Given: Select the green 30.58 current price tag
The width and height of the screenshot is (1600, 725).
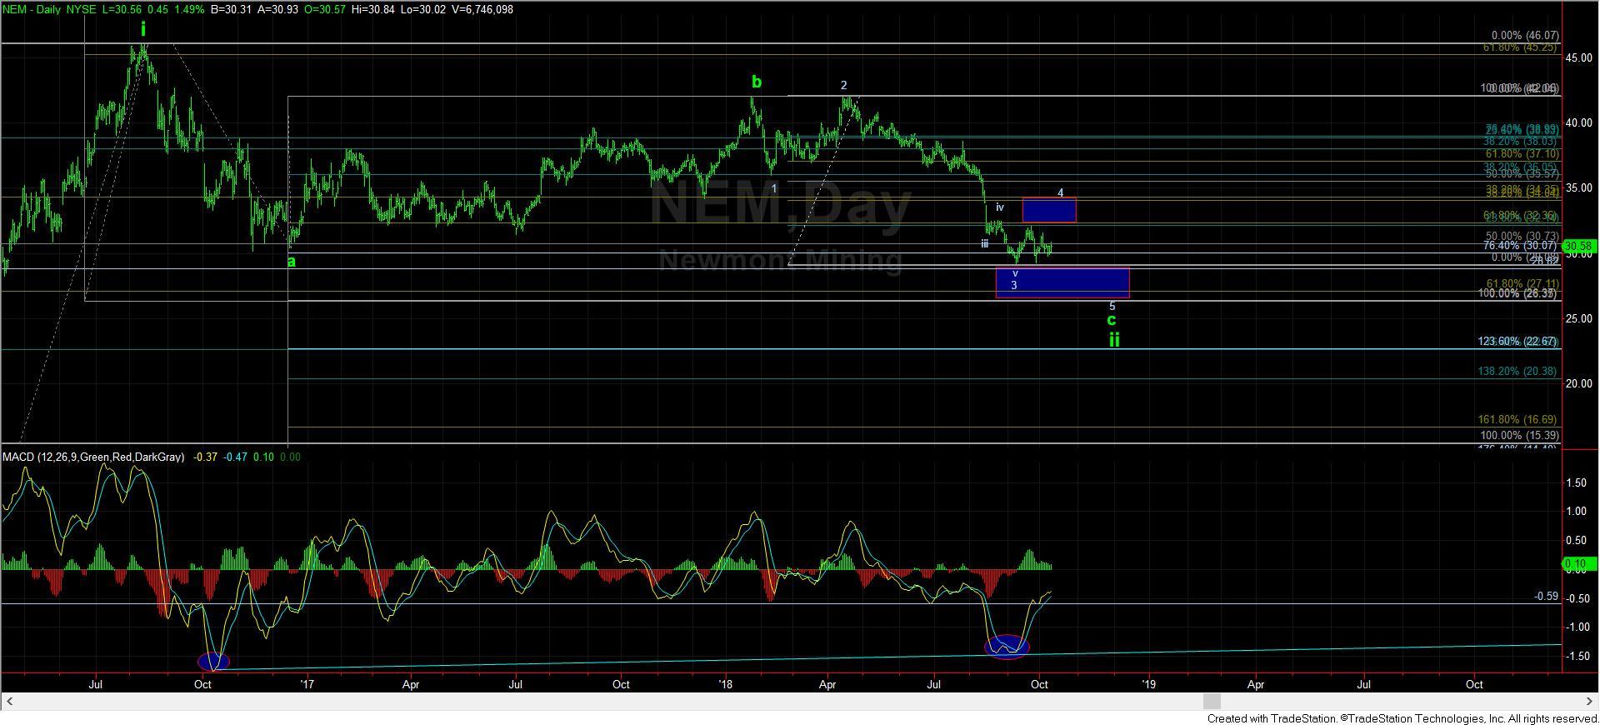Looking at the screenshot, I should click(x=1581, y=247).
